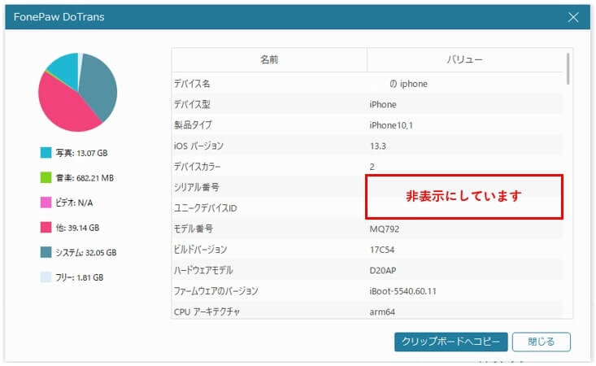Select the ファームウェアのバージョン row label

(216, 290)
